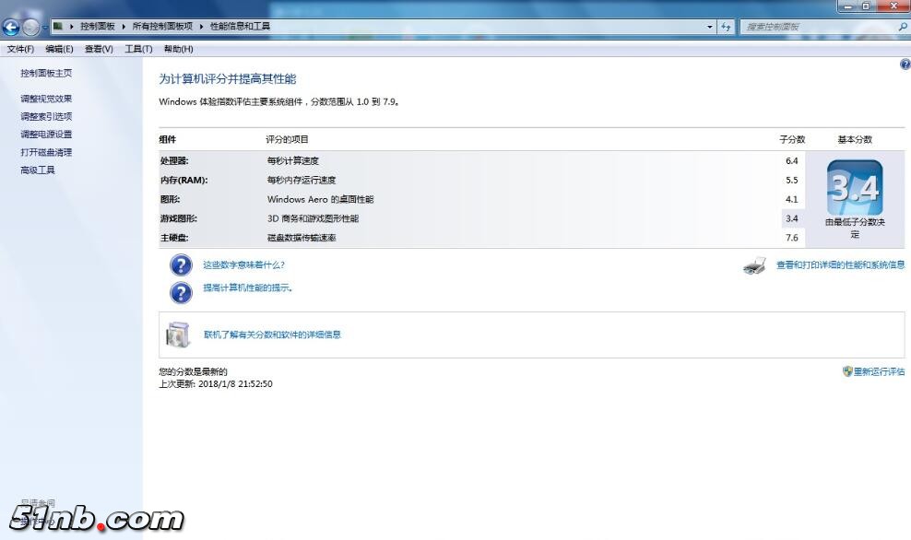Image resolution: width=911 pixels, height=540 pixels.
Task: Click 打开磁盘清理 in the left sidebar
Action: [x=46, y=152]
